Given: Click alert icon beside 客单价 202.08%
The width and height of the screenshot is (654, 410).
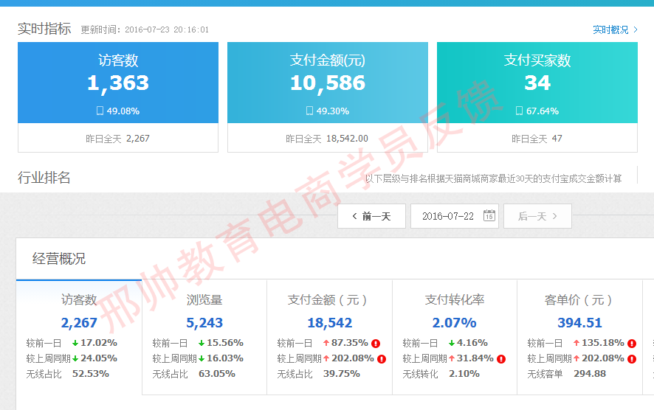Looking at the screenshot, I should point(631,359).
